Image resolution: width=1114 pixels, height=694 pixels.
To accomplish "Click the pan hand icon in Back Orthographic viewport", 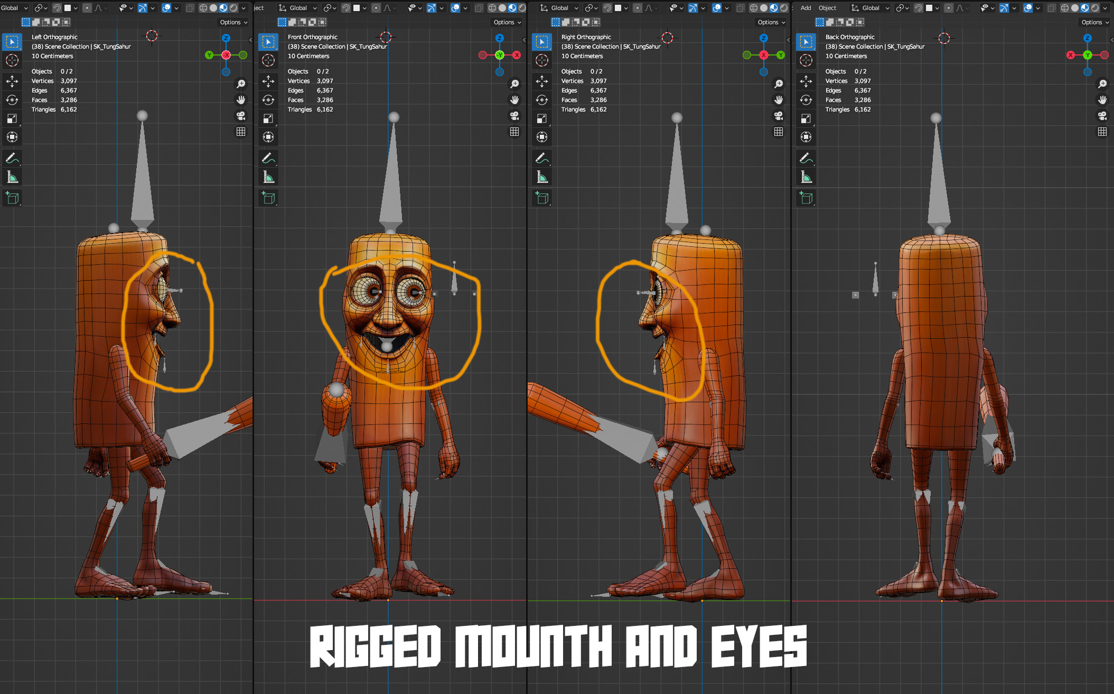I will 1102,100.
